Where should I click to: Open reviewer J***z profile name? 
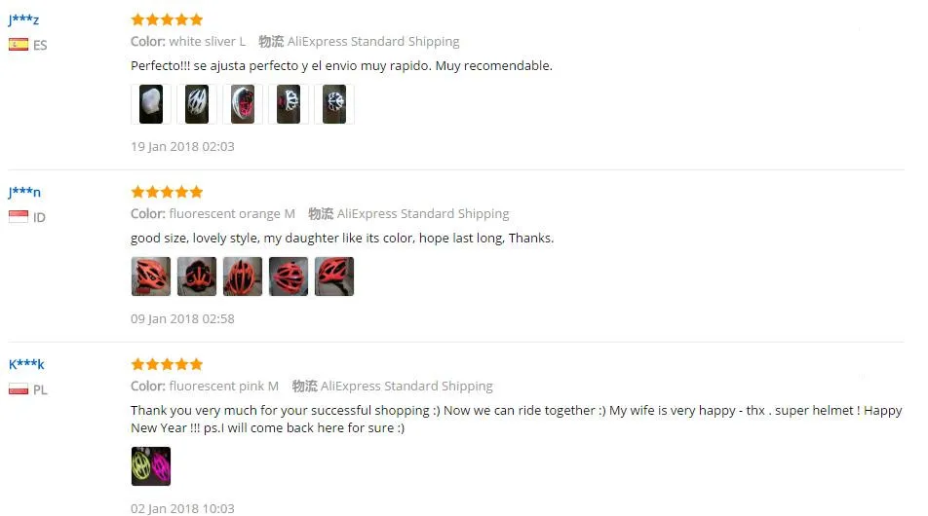(23, 19)
